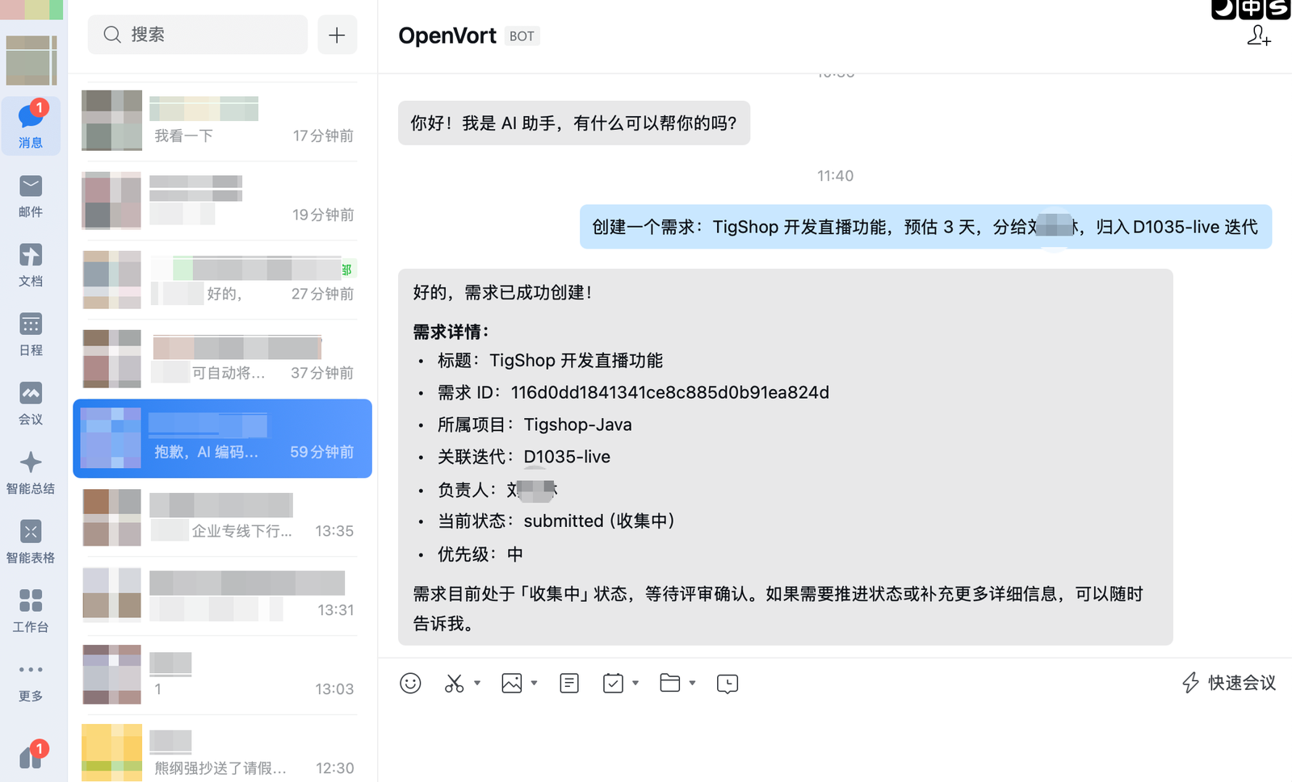The width and height of the screenshot is (1292, 782).
Task: Click the image attachment icon
Action: pos(512,684)
